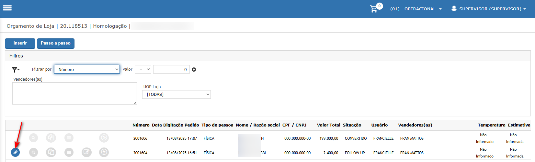Open the comparison operator '=' dropdown
The height and width of the screenshot is (162, 535).
pos(143,69)
